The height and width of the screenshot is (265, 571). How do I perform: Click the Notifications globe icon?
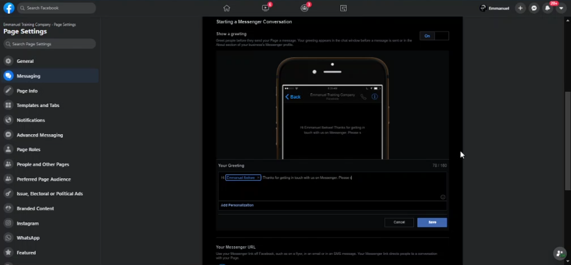tap(8, 120)
